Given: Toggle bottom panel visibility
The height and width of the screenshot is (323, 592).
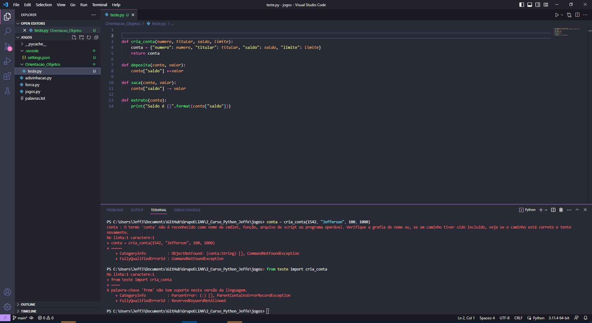Looking at the screenshot, I should tap(530, 5).
